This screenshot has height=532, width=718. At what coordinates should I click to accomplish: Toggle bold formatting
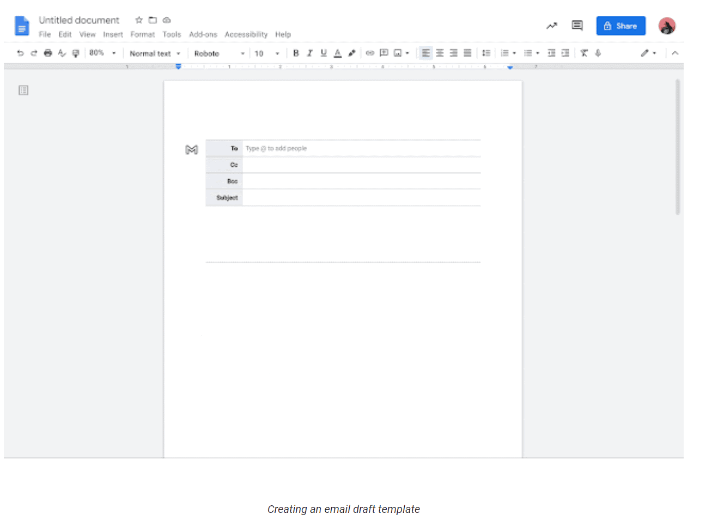pos(296,53)
